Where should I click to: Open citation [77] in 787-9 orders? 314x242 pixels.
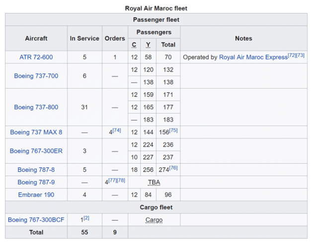point(112,180)
